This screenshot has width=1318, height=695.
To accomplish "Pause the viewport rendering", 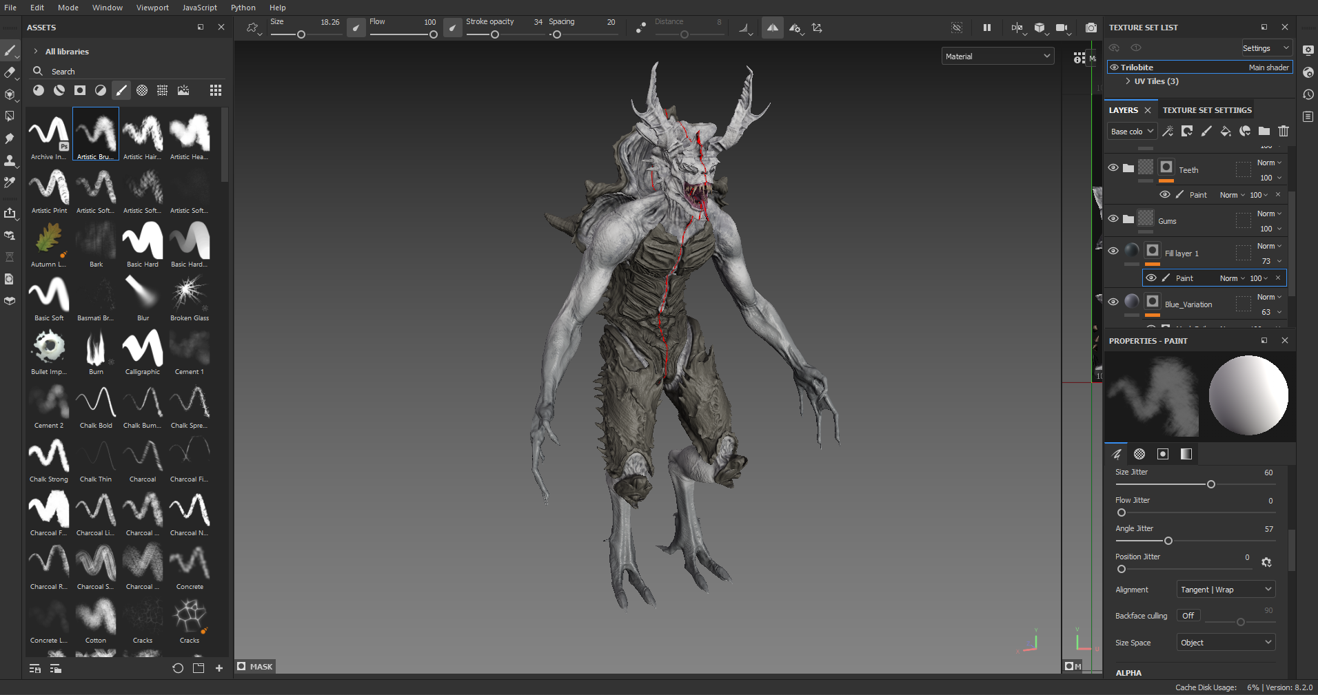I will (986, 28).
